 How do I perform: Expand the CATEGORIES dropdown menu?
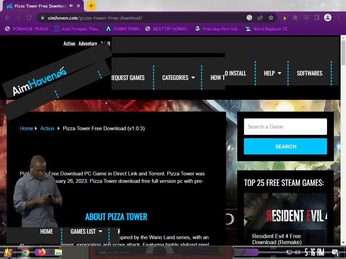pos(178,78)
